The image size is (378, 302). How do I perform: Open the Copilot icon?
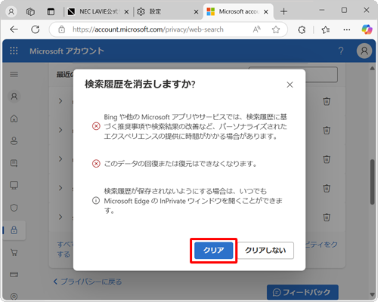(x=367, y=29)
